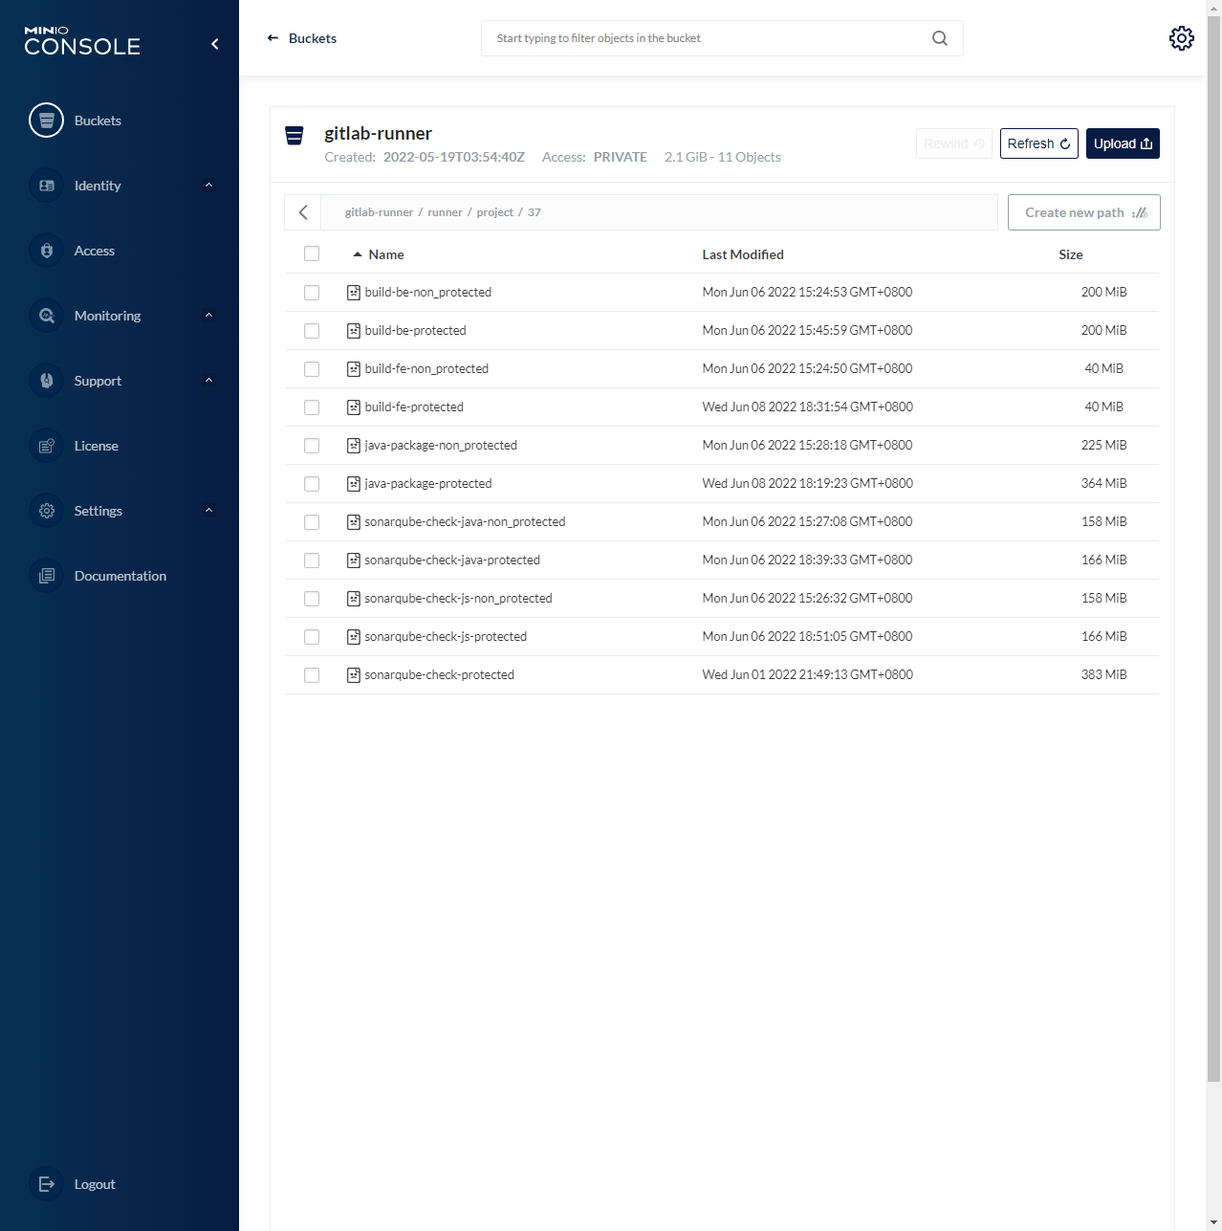Screen dimensions: 1222x1231
Task: Go back to Buckets link
Action: (x=302, y=38)
